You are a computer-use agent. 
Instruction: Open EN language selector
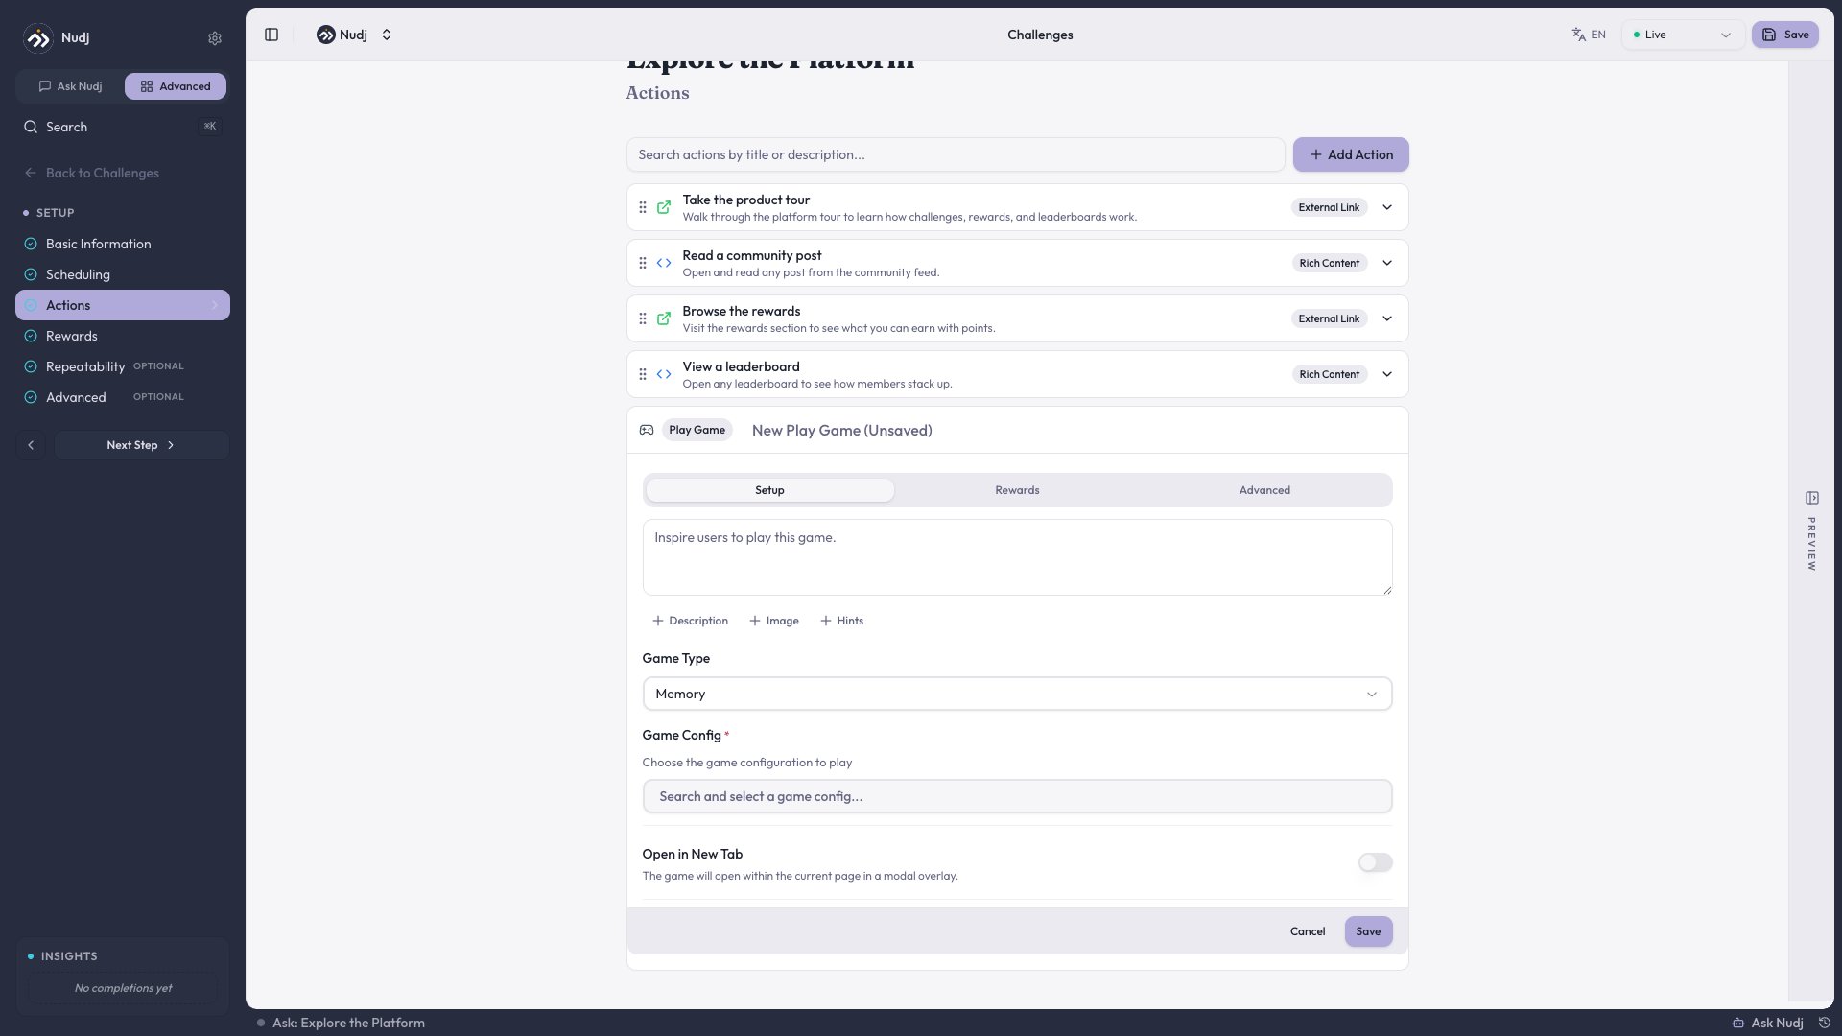point(1588,35)
